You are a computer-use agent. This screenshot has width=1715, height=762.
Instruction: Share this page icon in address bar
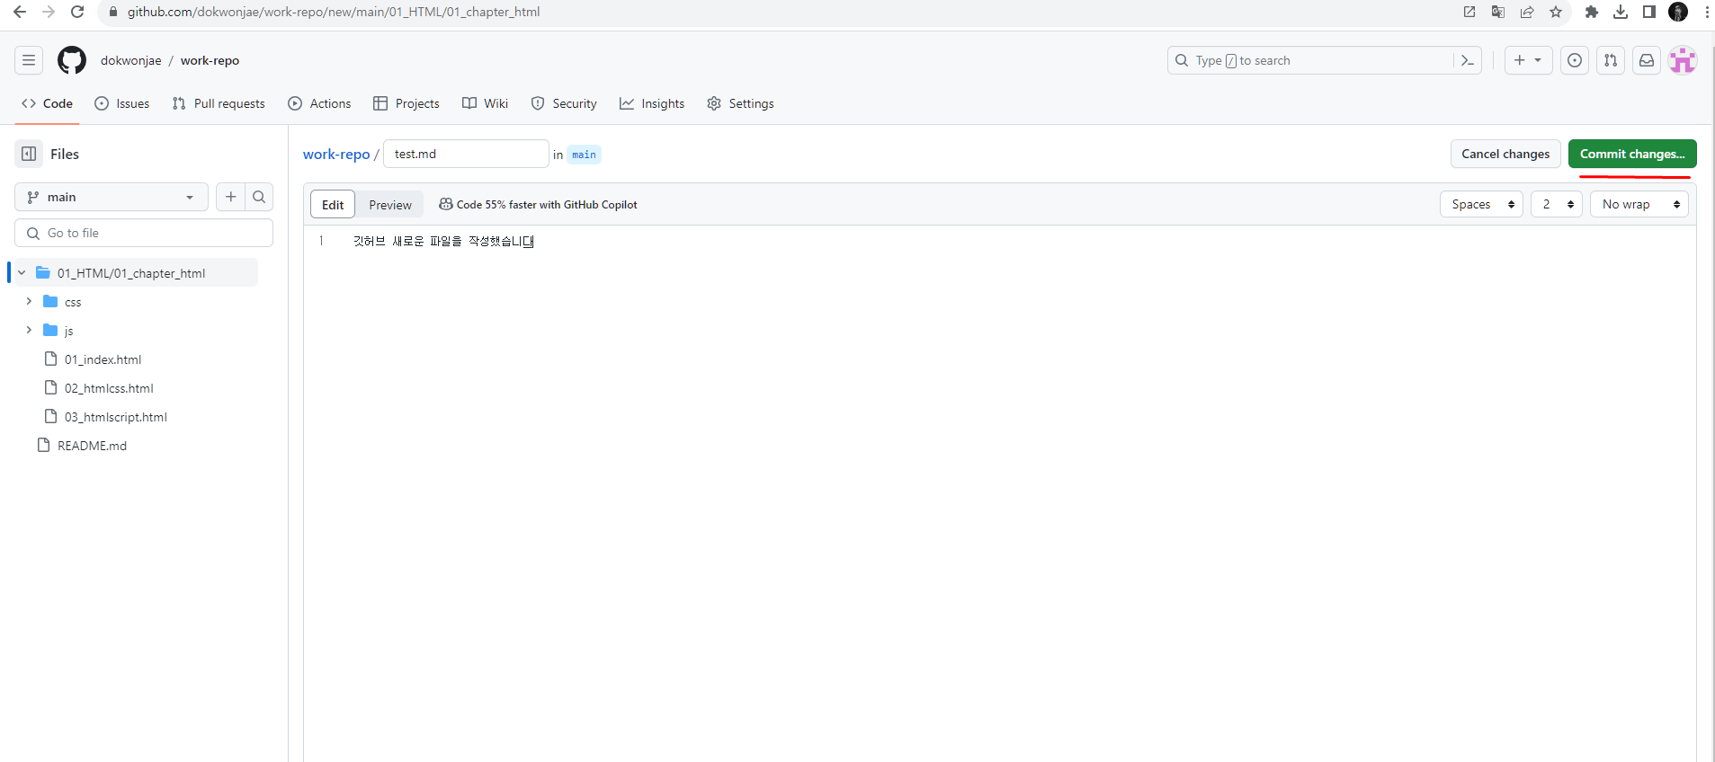click(1527, 12)
